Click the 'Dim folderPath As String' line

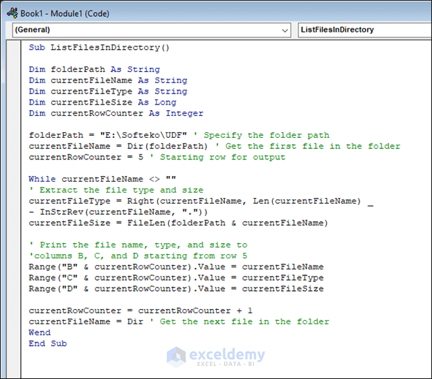pyautogui.click(x=94, y=69)
